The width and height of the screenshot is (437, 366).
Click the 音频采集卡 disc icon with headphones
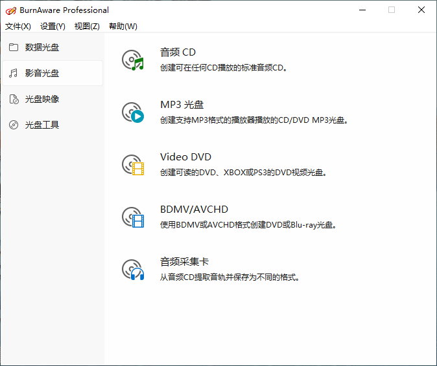(x=133, y=270)
